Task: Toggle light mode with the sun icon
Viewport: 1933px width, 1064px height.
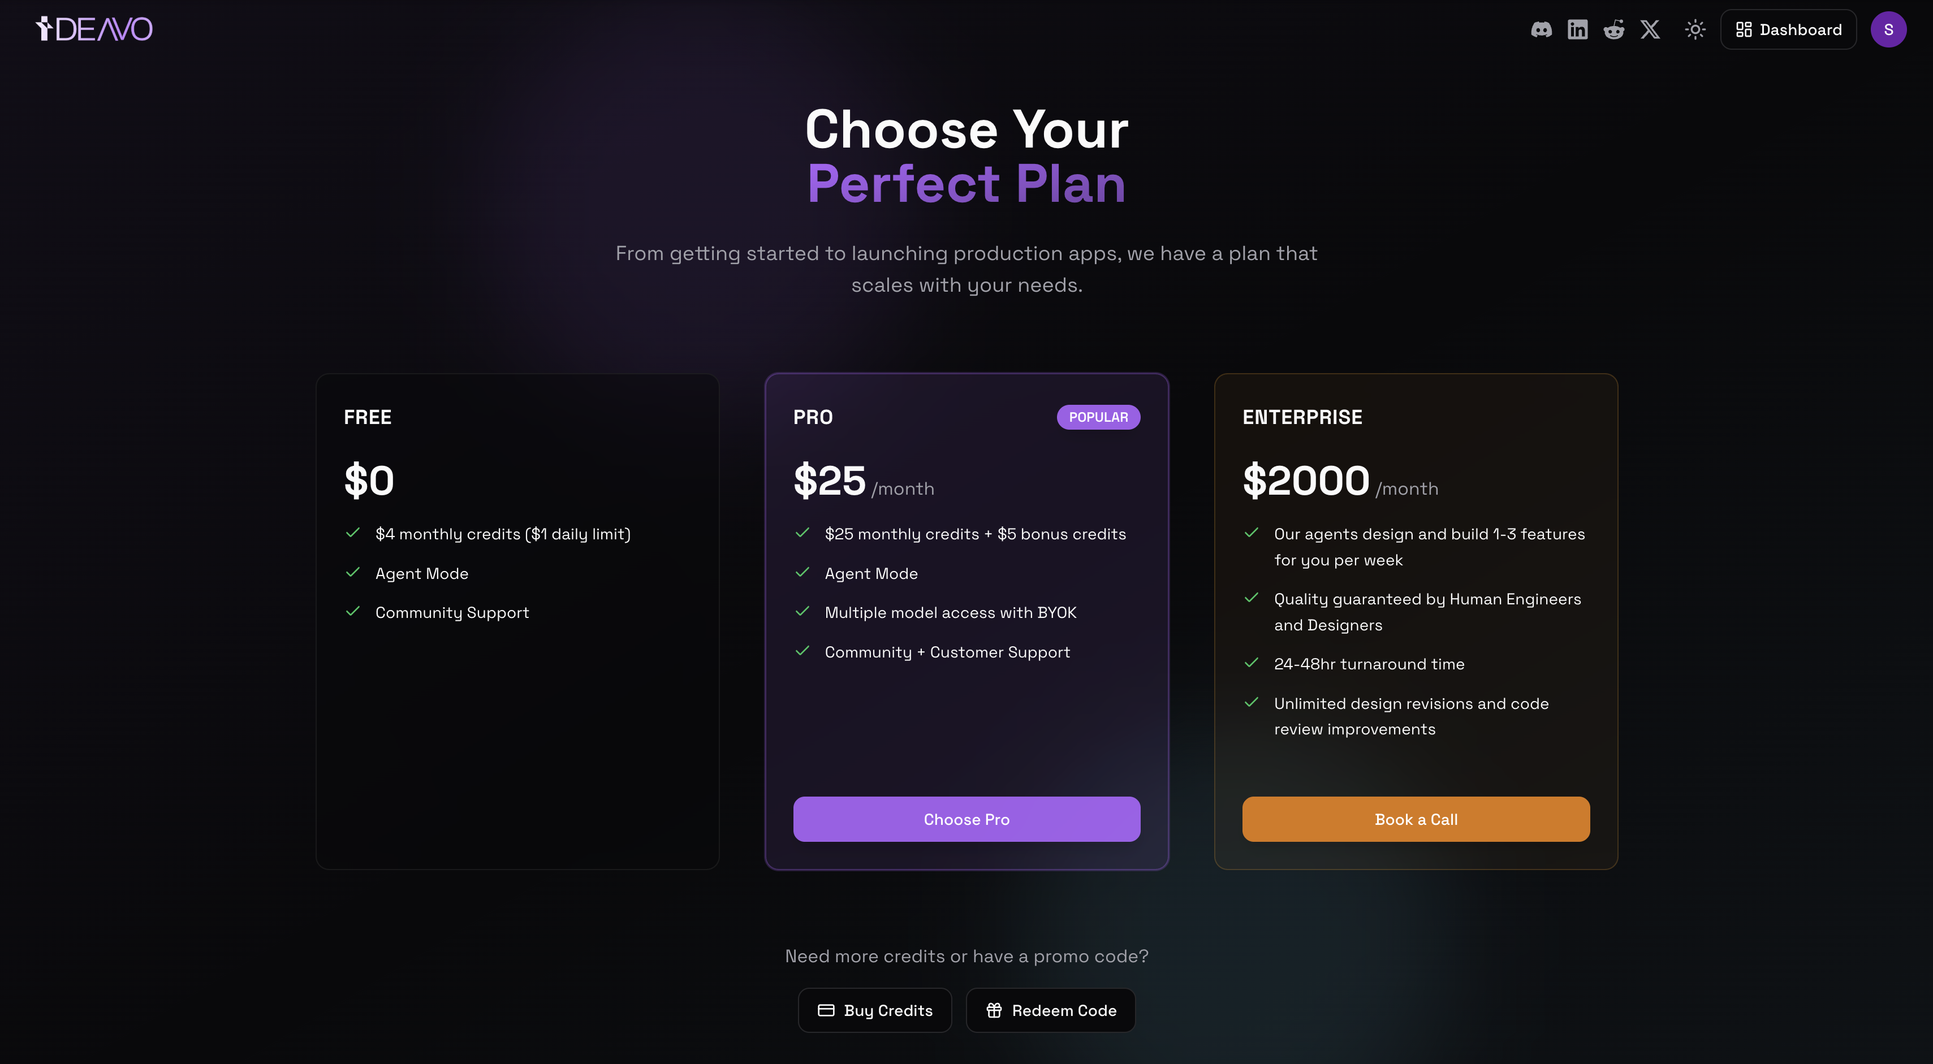Action: click(1694, 29)
